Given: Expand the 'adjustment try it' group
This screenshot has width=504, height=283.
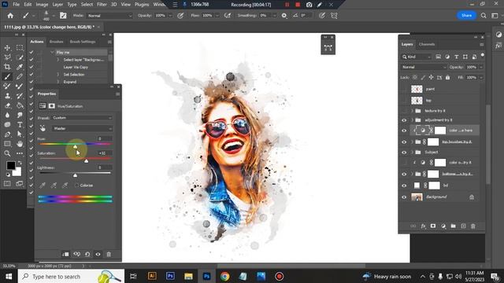Looking at the screenshot, I should (x=412, y=120).
